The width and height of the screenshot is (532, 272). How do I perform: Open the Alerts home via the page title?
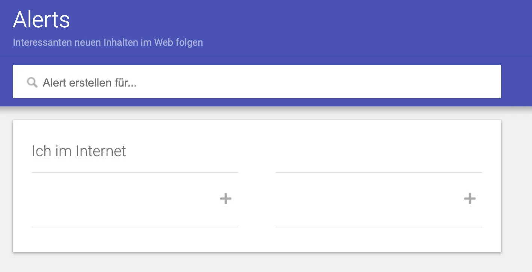tap(41, 20)
